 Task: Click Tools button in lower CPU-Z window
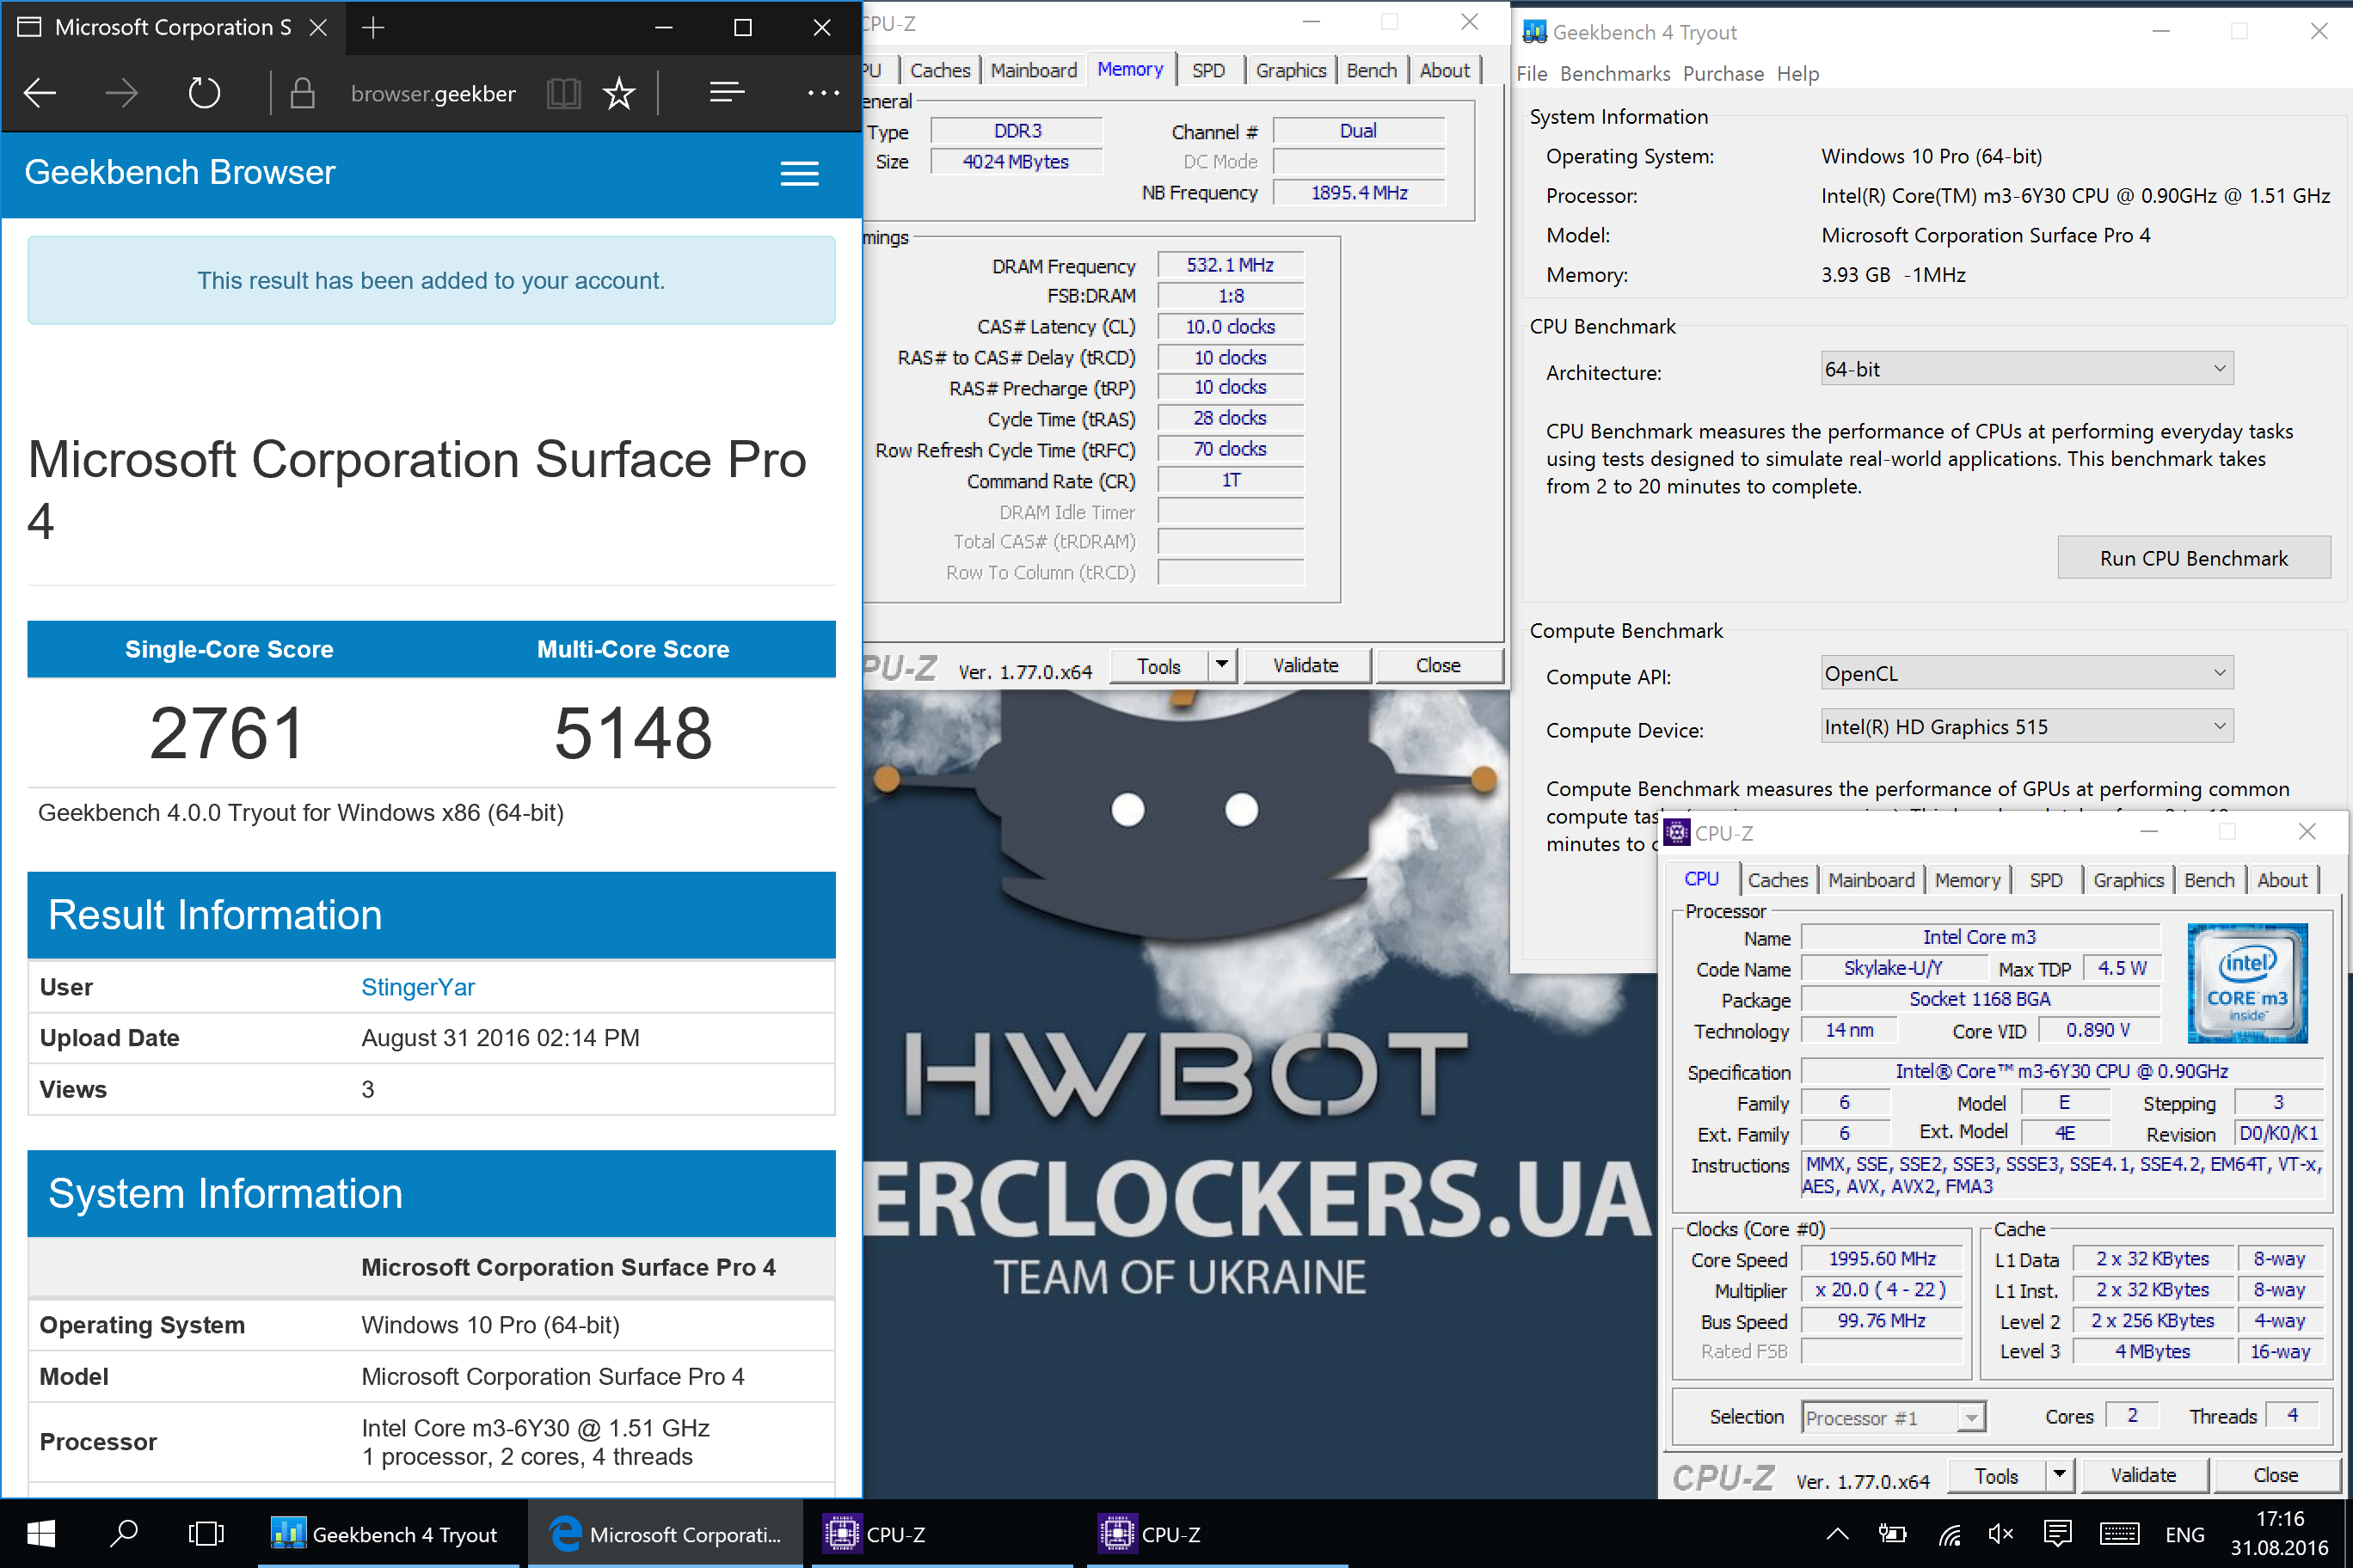[1996, 1475]
